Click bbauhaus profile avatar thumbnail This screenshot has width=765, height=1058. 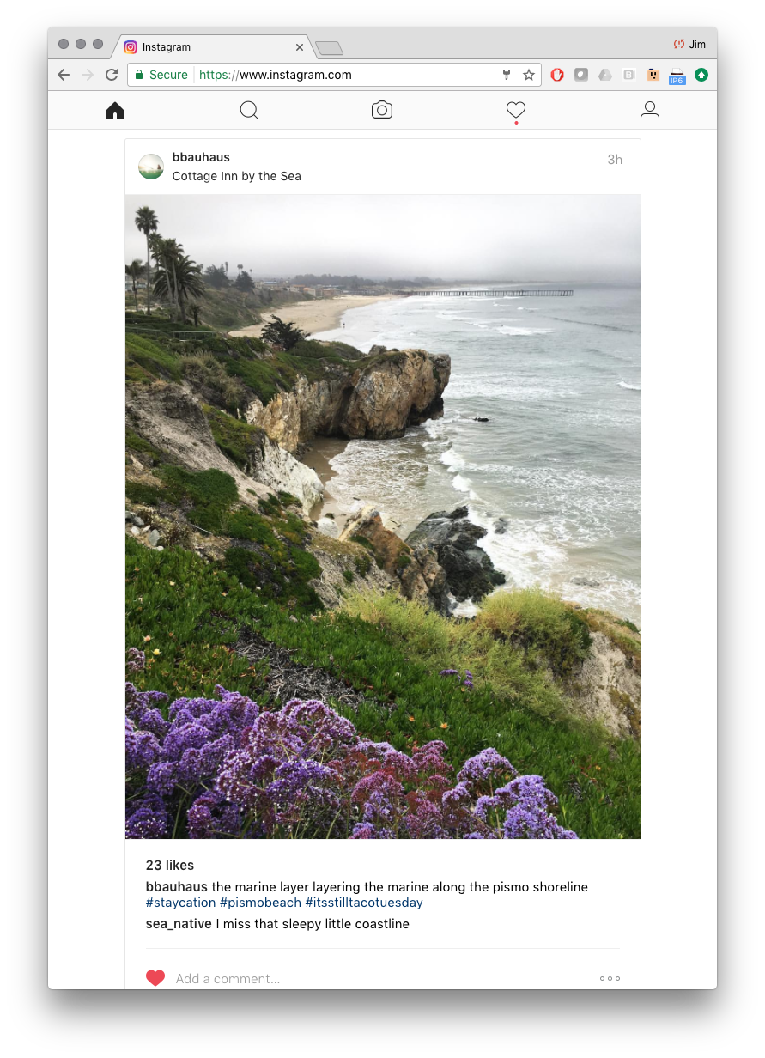point(151,167)
